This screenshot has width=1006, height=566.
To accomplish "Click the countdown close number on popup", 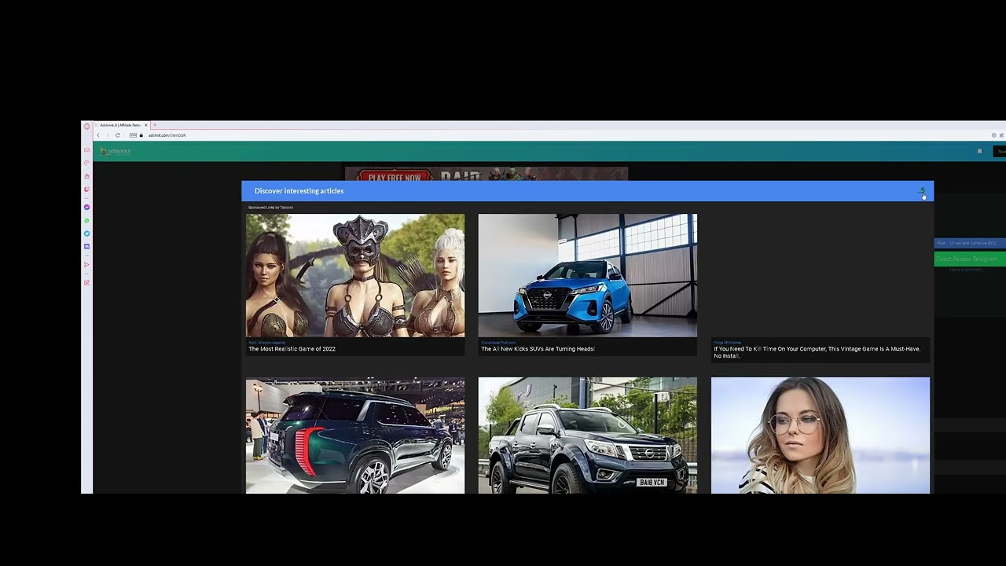I will click(x=922, y=190).
